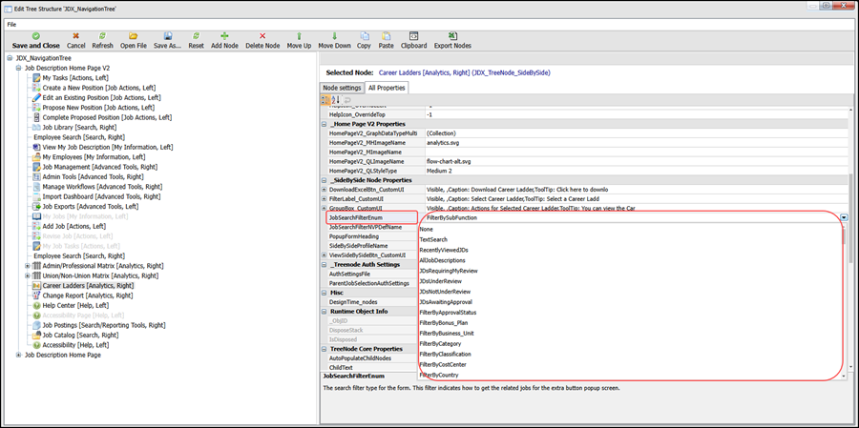The image size is (859, 428).
Task: Collapse the _Treenode Auth Settings category
Action: tap(324, 264)
